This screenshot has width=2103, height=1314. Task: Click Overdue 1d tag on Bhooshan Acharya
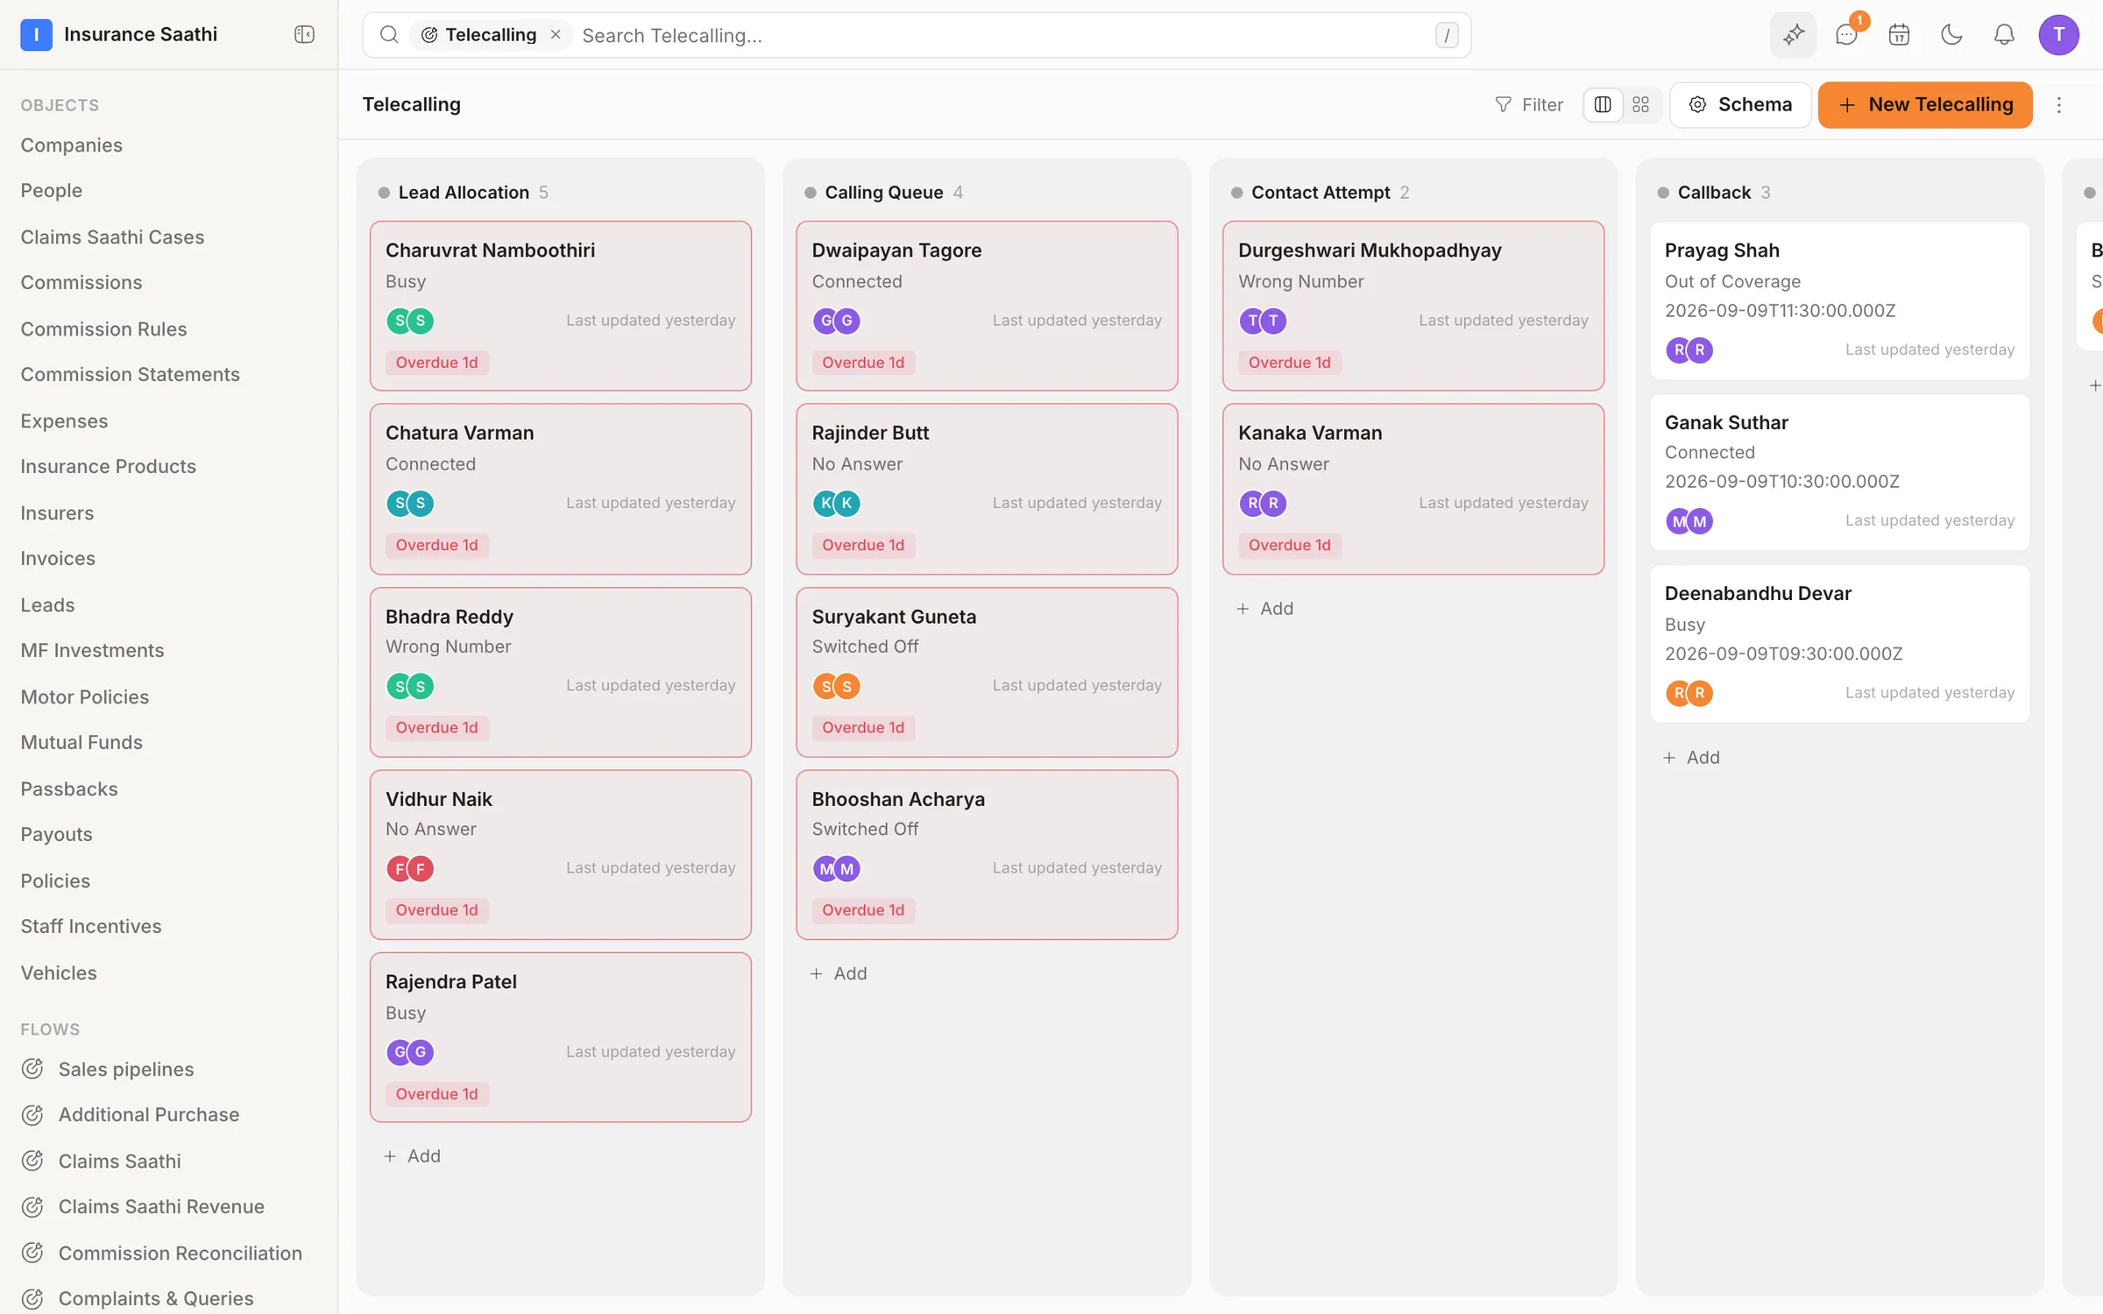[x=863, y=910]
